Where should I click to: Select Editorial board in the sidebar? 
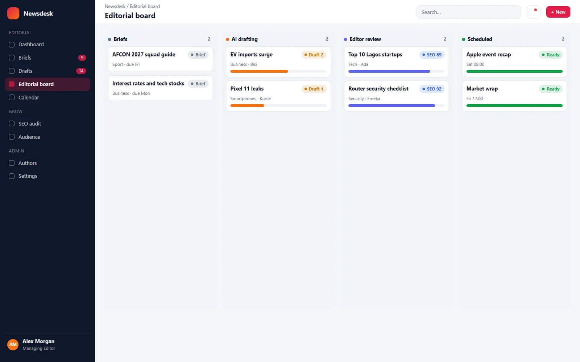pyautogui.click(x=47, y=84)
